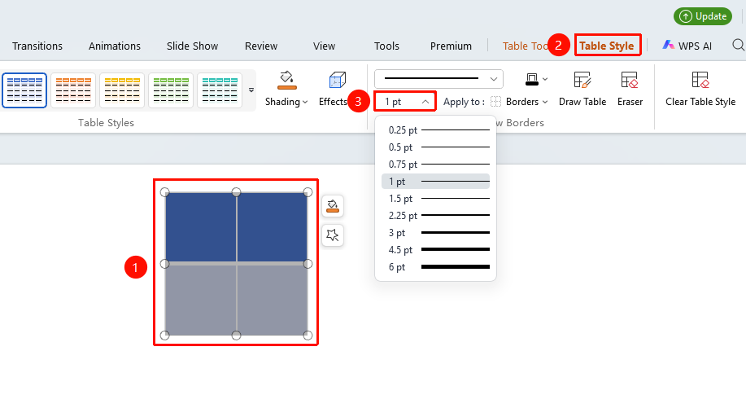The width and height of the screenshot is (746, 395).
Task: Select 0.75 pt line weight
Action: click(x=435, y=165)
